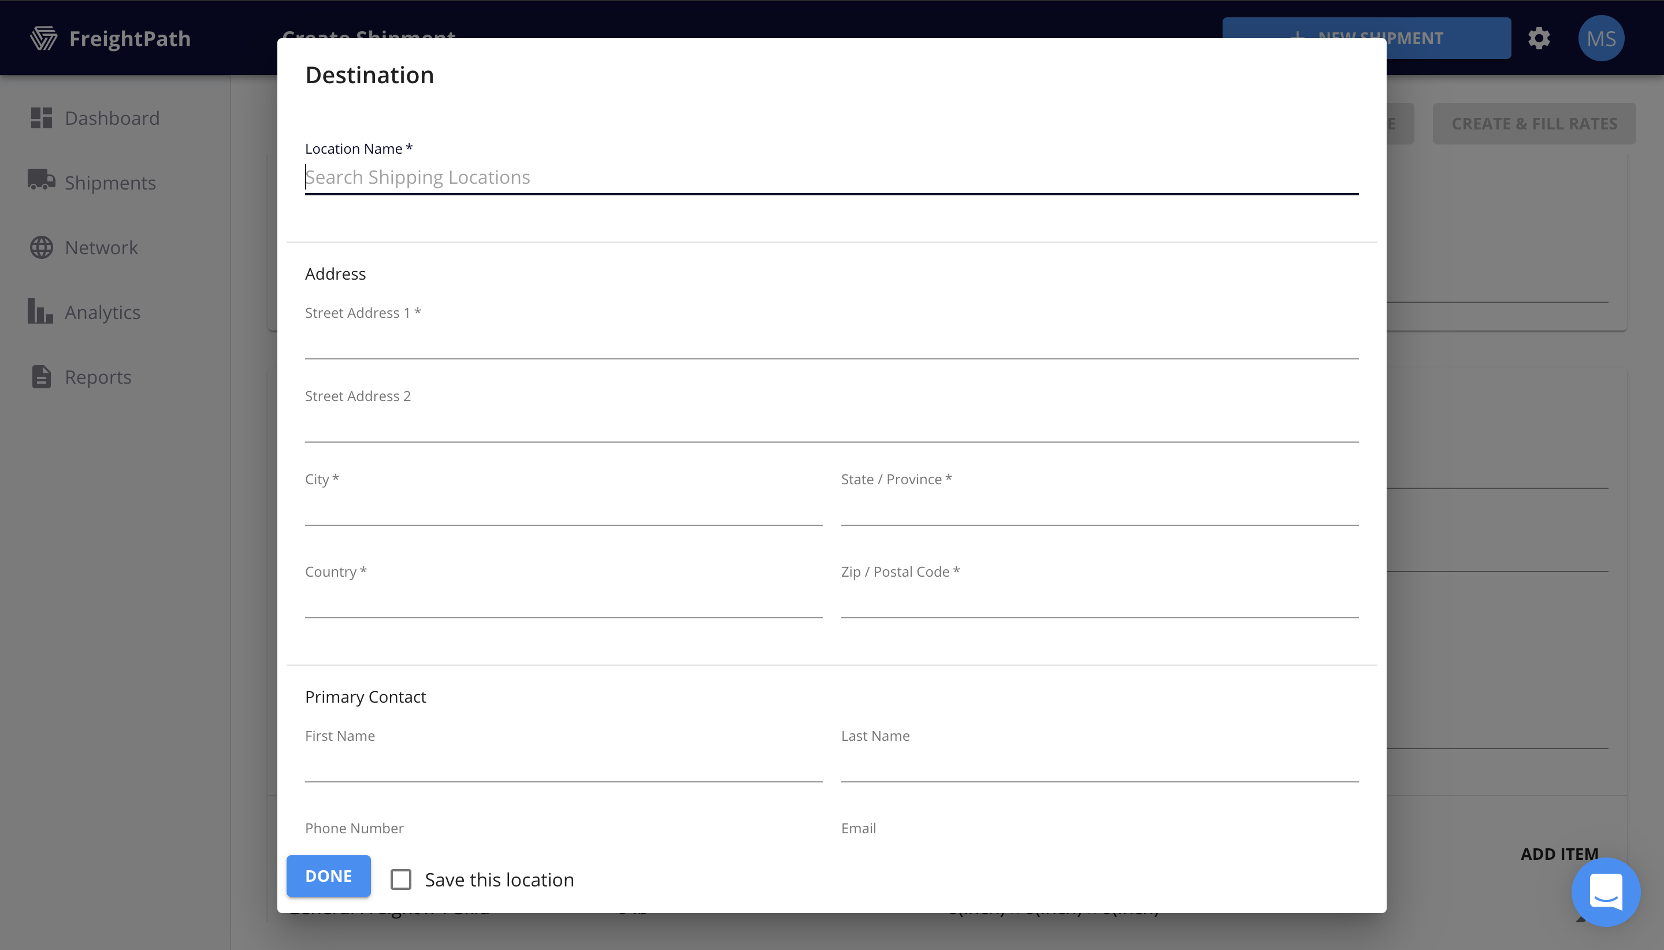
Task: Click the Address section heading
Action: (335, 273)
